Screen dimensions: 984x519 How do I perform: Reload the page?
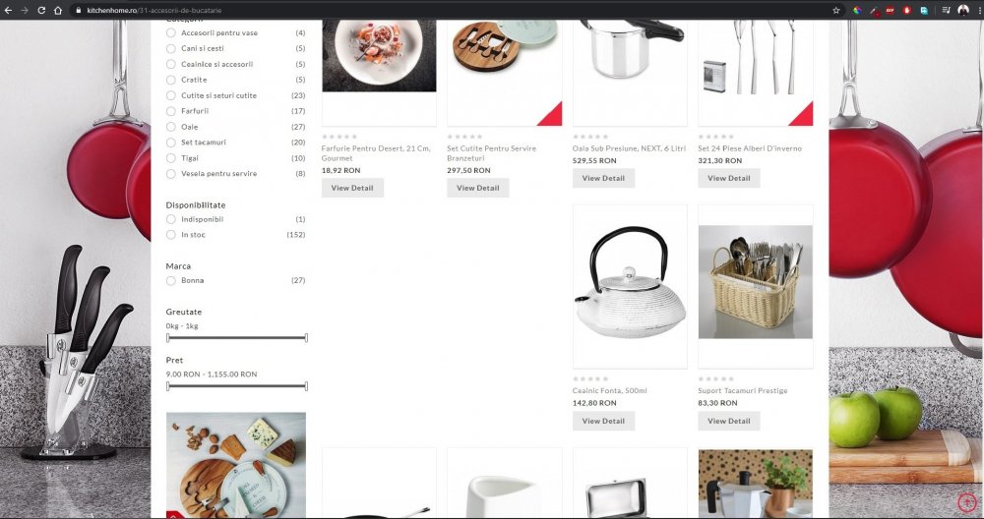[x=41, y=10]
